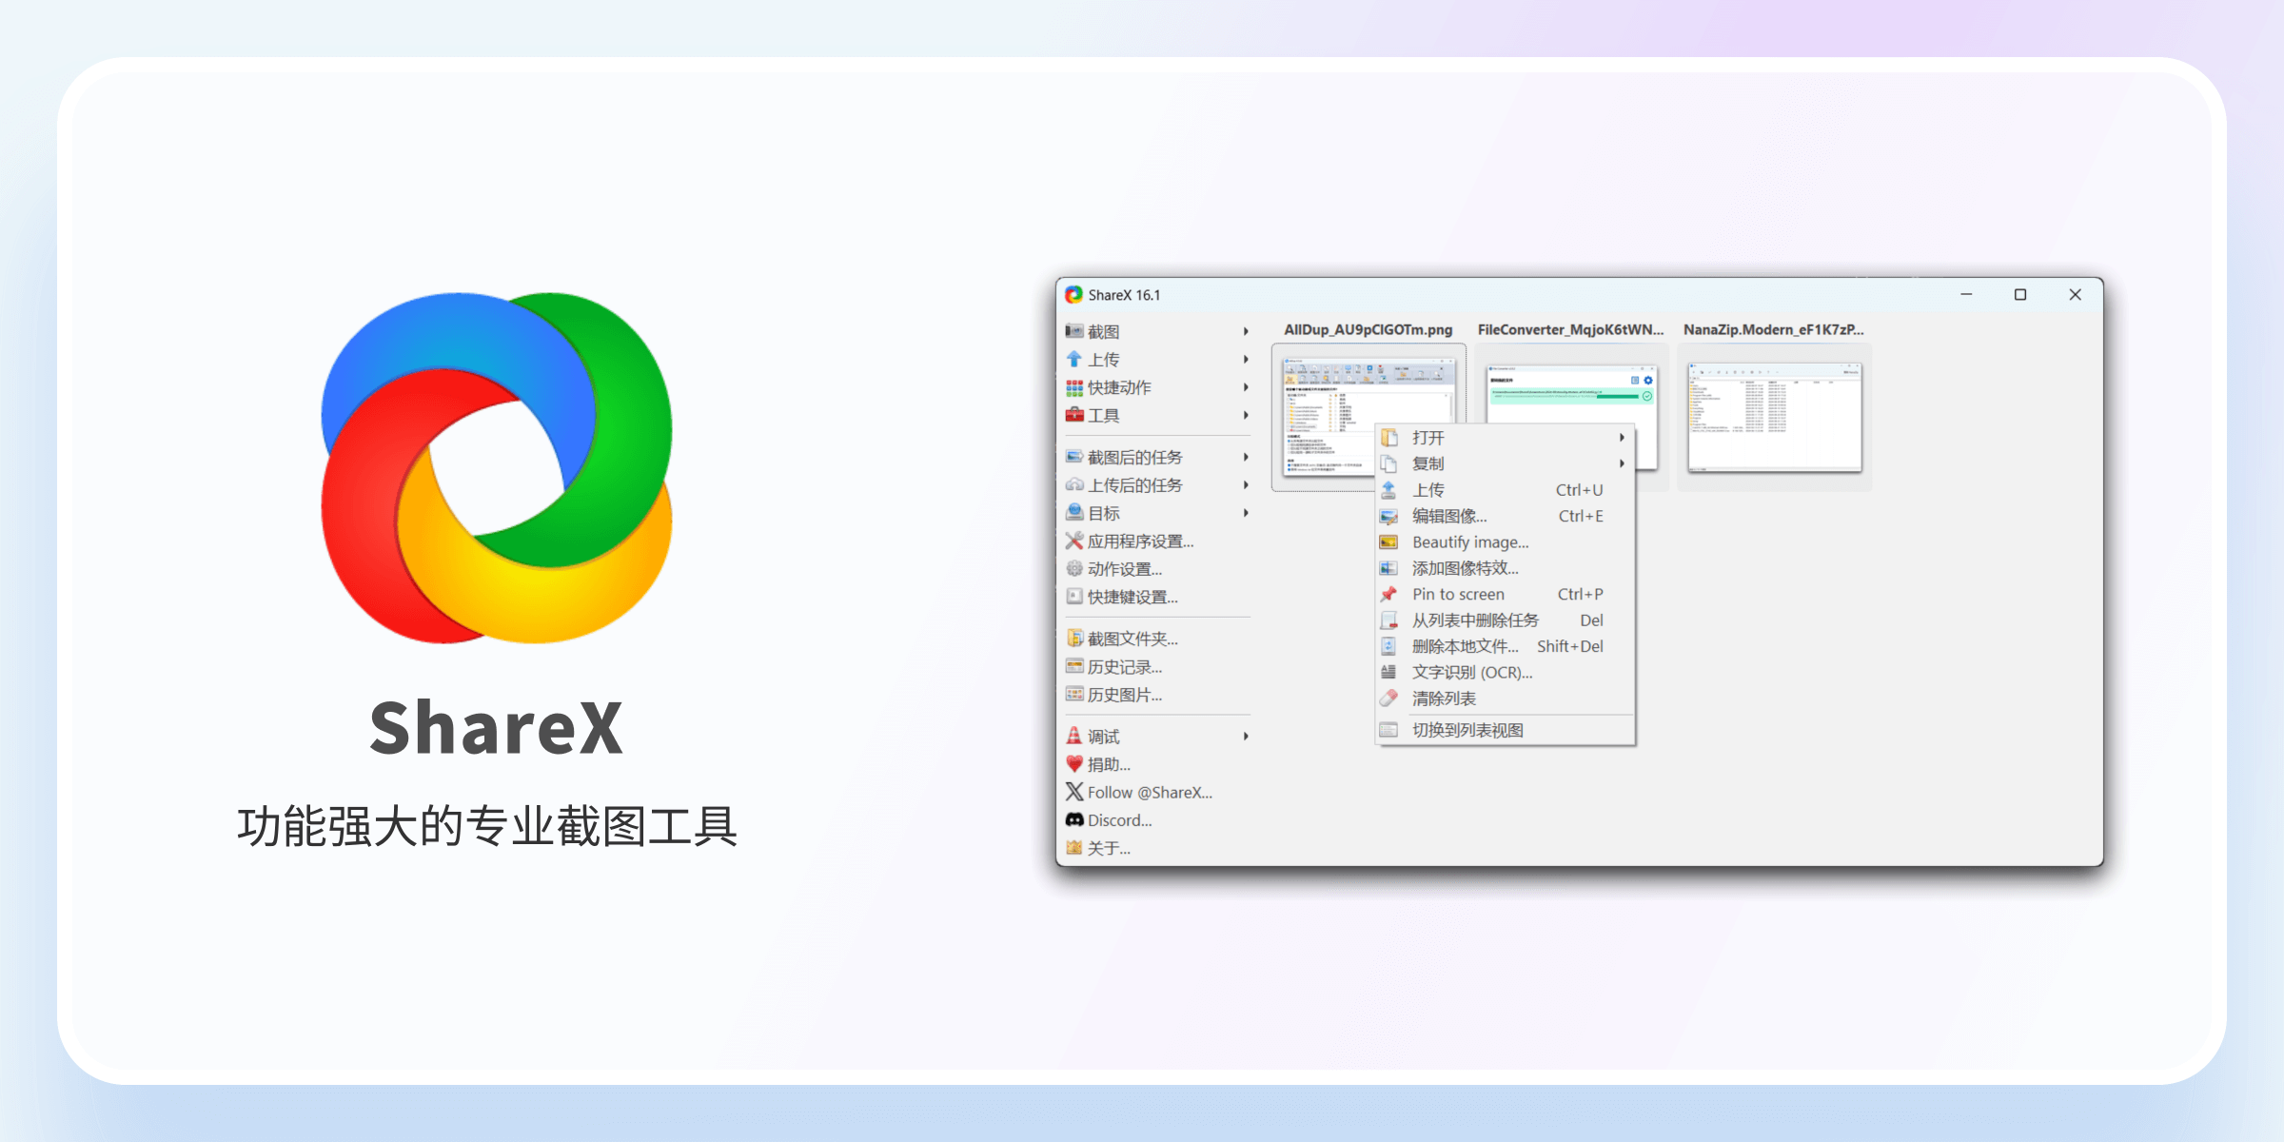The image size is (2284, 1142).
Task: Select 切换到列表视图 menu entry
Action: click(1506, 730)
